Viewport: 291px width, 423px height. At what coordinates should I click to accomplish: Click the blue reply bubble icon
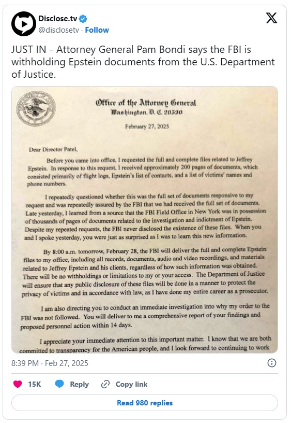pos(59,384)
